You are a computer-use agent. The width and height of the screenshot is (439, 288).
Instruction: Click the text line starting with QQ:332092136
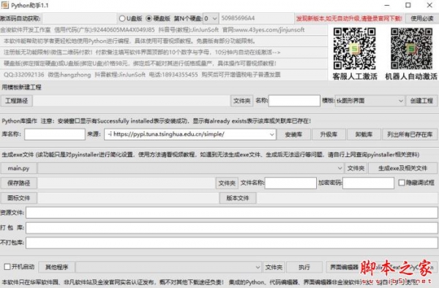coord(142,75)
